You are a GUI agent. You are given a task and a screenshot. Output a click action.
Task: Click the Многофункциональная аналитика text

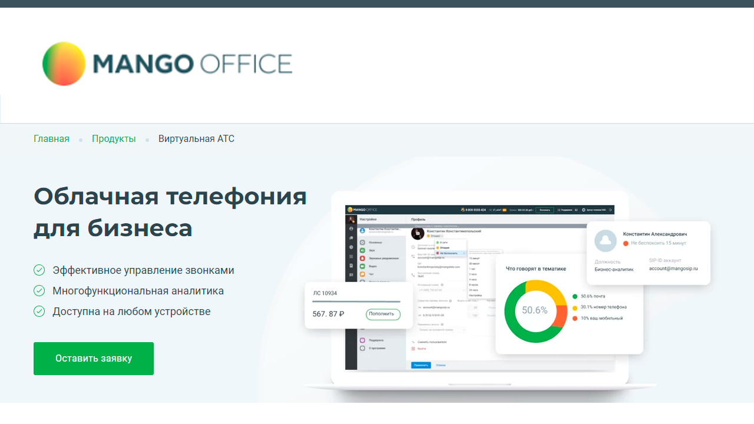pyautogui.click(x=138, y=291)
